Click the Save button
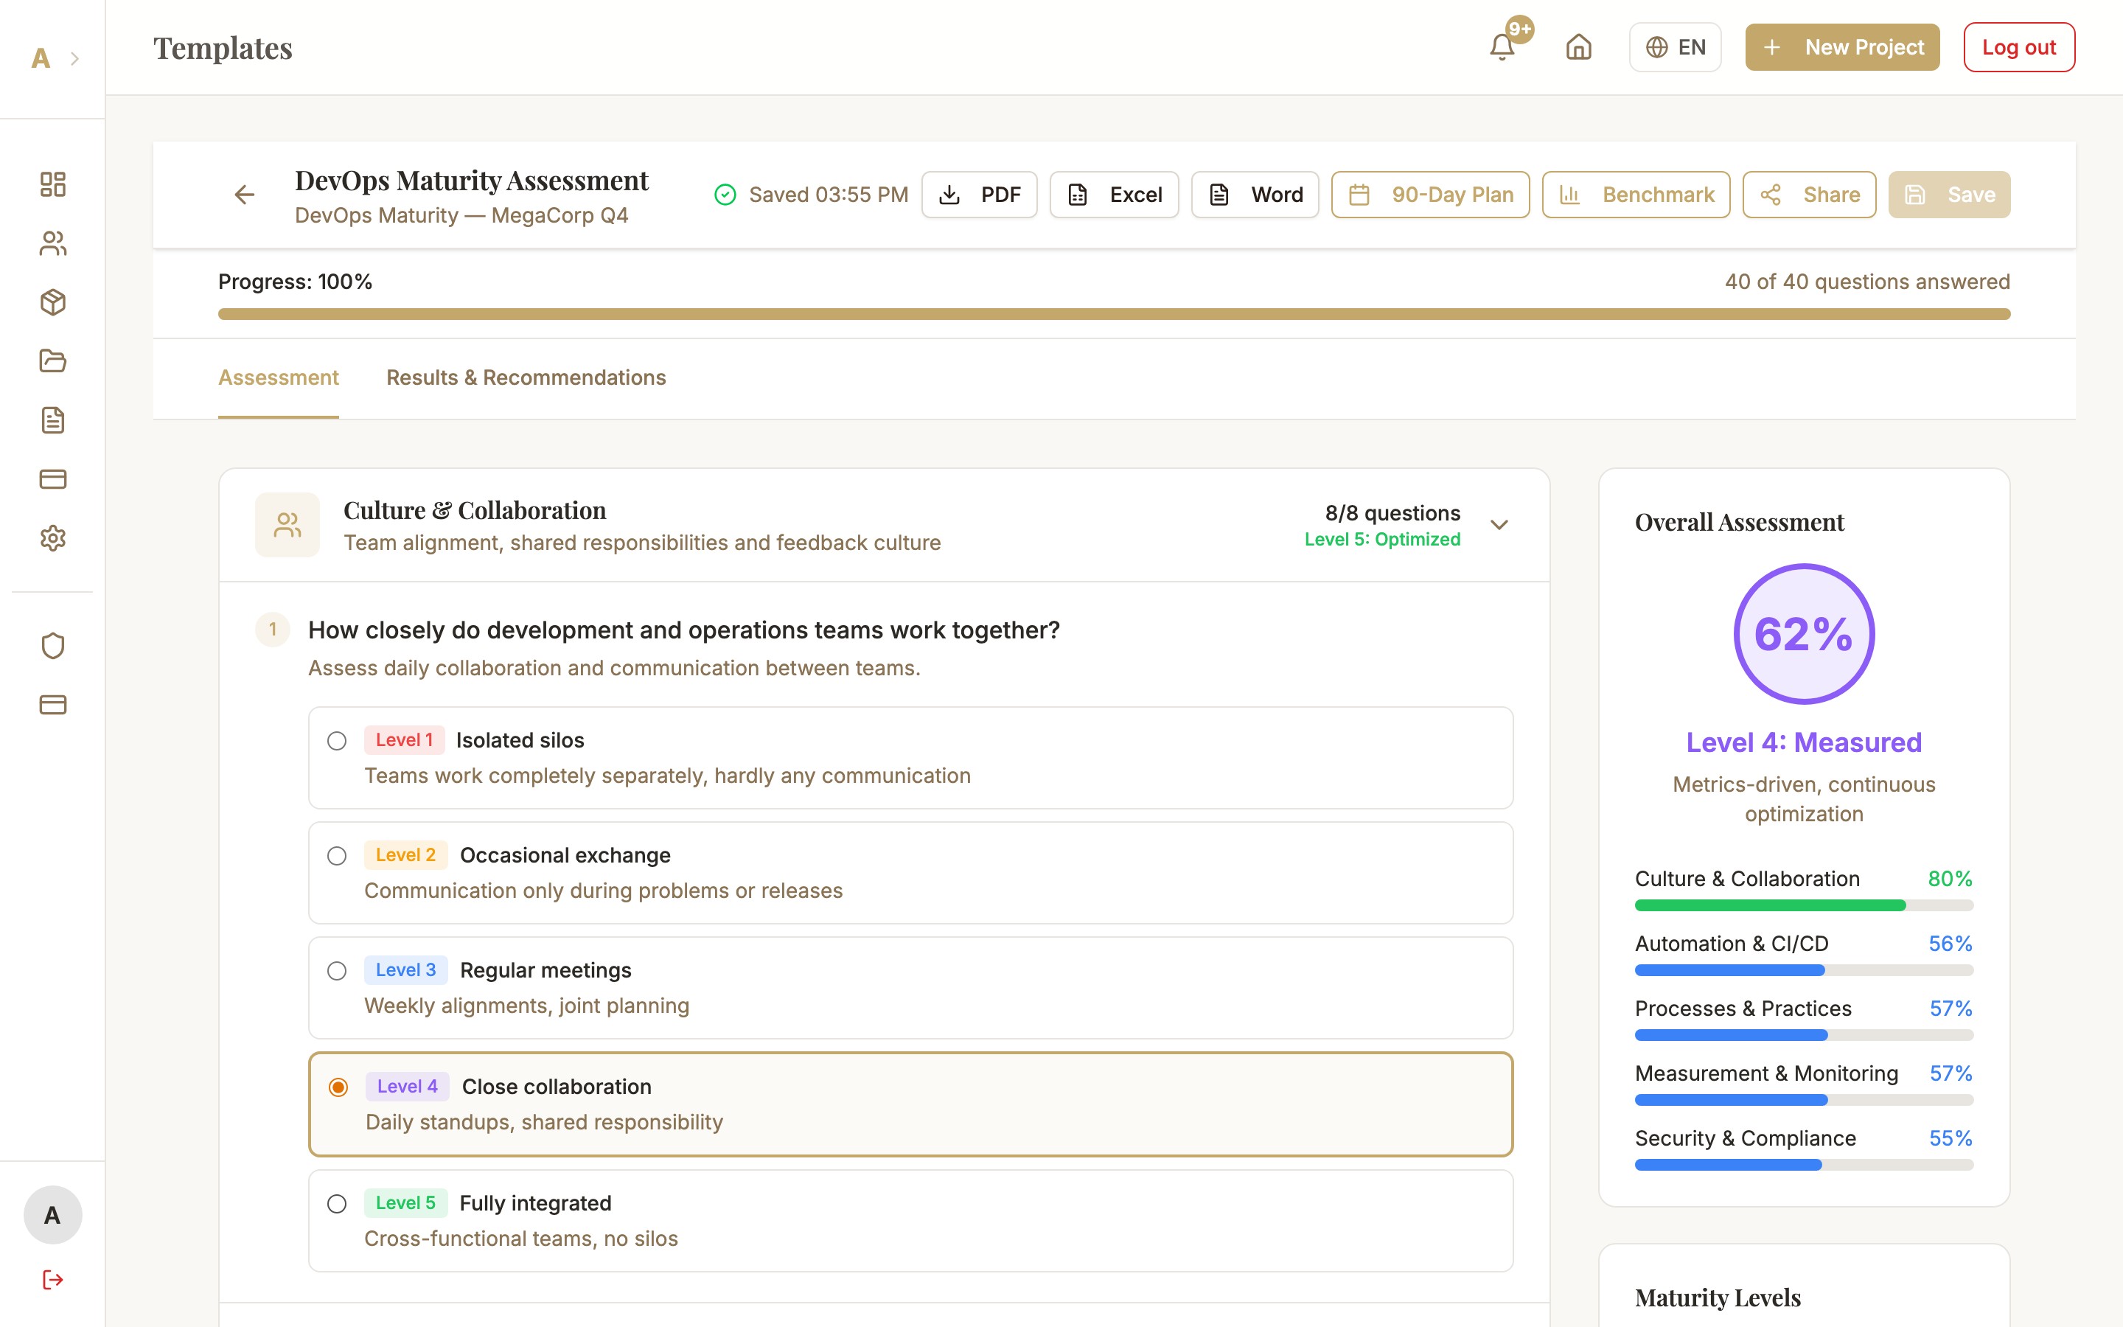This screenshot has width=2123, height=1327. (1949, 195)
